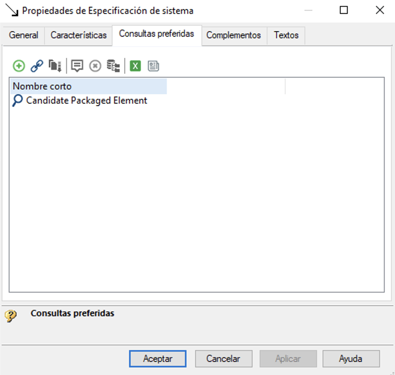Open help with the Ayuda button
Viewport: 395px width, 375px height.
pyautogui.click(x=351, y=358)
